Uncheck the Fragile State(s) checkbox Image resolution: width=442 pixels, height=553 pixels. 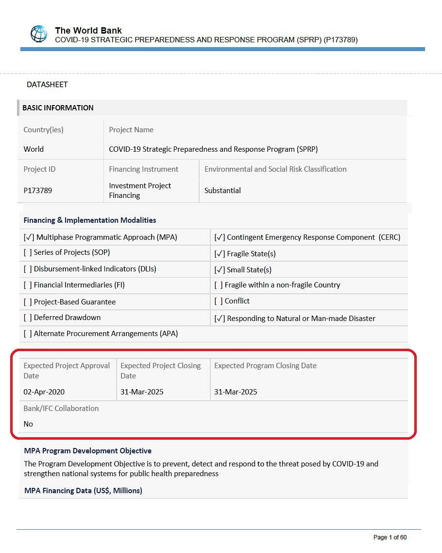[x=220, y=254]
